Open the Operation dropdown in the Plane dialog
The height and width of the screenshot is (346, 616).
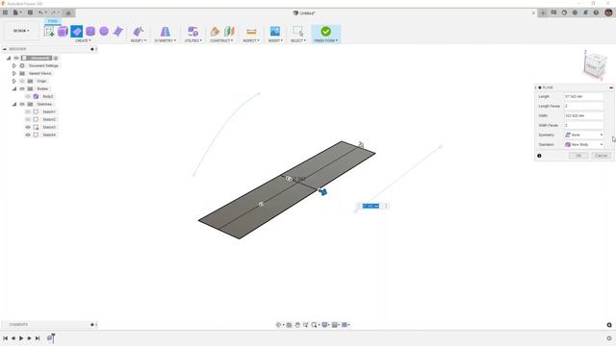pos(584,144)
